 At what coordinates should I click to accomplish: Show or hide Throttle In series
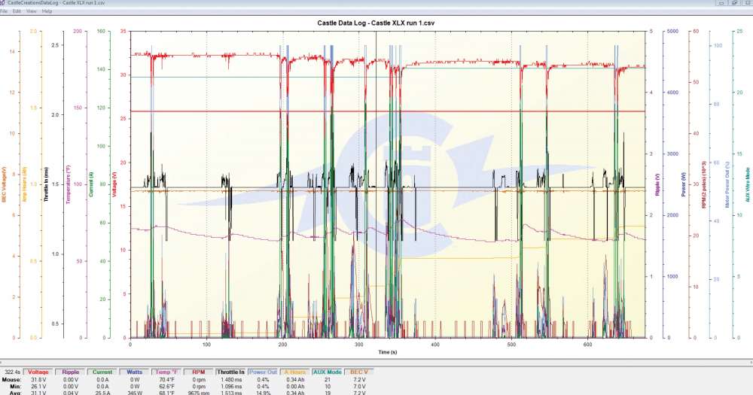(230, 372)
